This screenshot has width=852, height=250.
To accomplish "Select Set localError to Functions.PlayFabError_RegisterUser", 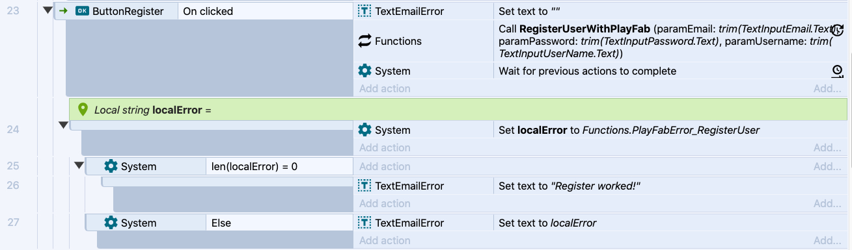I will (x=670, y=130).
